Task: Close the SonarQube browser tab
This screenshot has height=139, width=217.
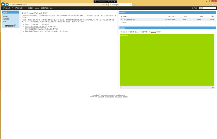Action: [130, 5]
